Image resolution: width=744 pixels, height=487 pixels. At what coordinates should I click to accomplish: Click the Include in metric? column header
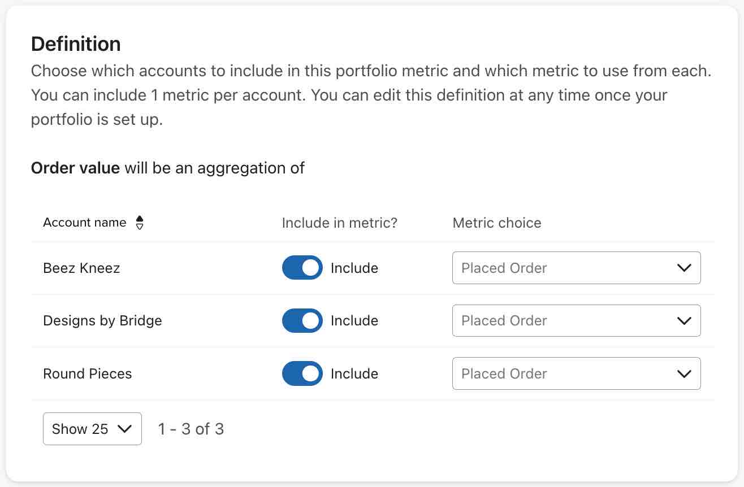pyautogui.click(x=339, y=223)
